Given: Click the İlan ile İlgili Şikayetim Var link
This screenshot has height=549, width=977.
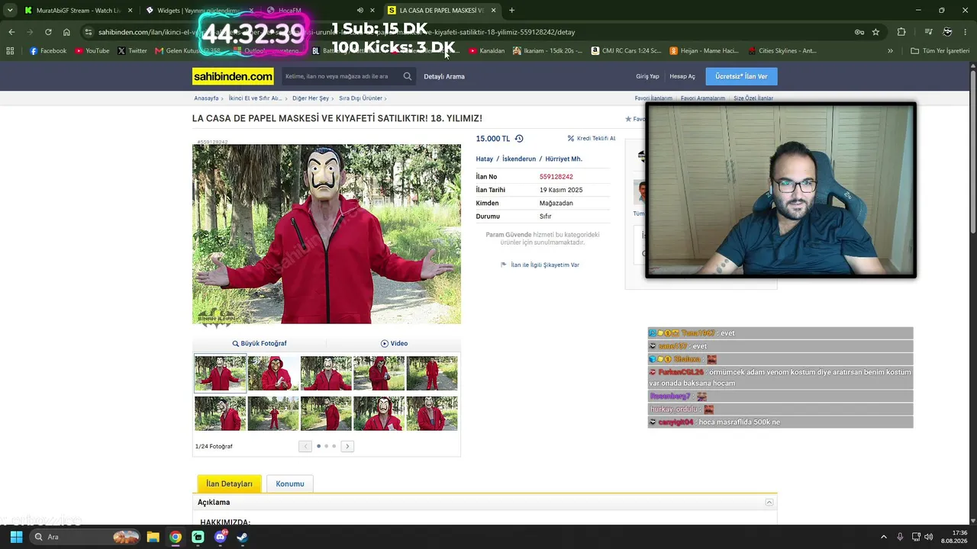Looking at the screenshot, I should point(540,265).
